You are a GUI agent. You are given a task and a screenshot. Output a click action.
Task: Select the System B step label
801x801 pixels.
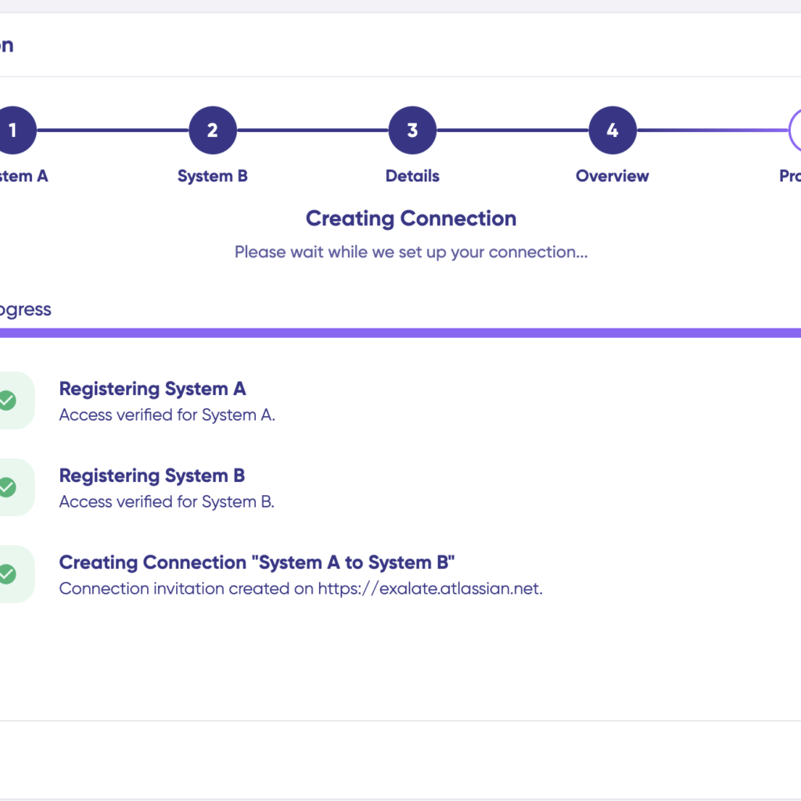[213, 176]
